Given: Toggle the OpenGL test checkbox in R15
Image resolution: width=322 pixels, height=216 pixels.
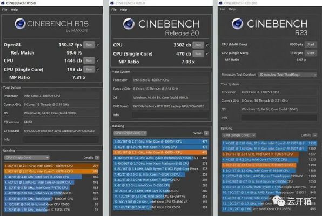Looking at the screenshot, I should tap(98, 45).
